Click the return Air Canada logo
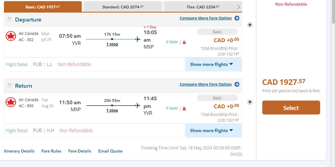Image resolution: width=335 pixels, height=167 pixels. [x=11, y=102]
